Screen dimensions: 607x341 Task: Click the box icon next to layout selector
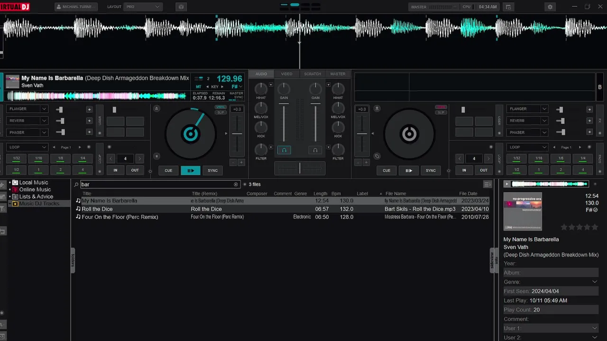pos(181,7)
